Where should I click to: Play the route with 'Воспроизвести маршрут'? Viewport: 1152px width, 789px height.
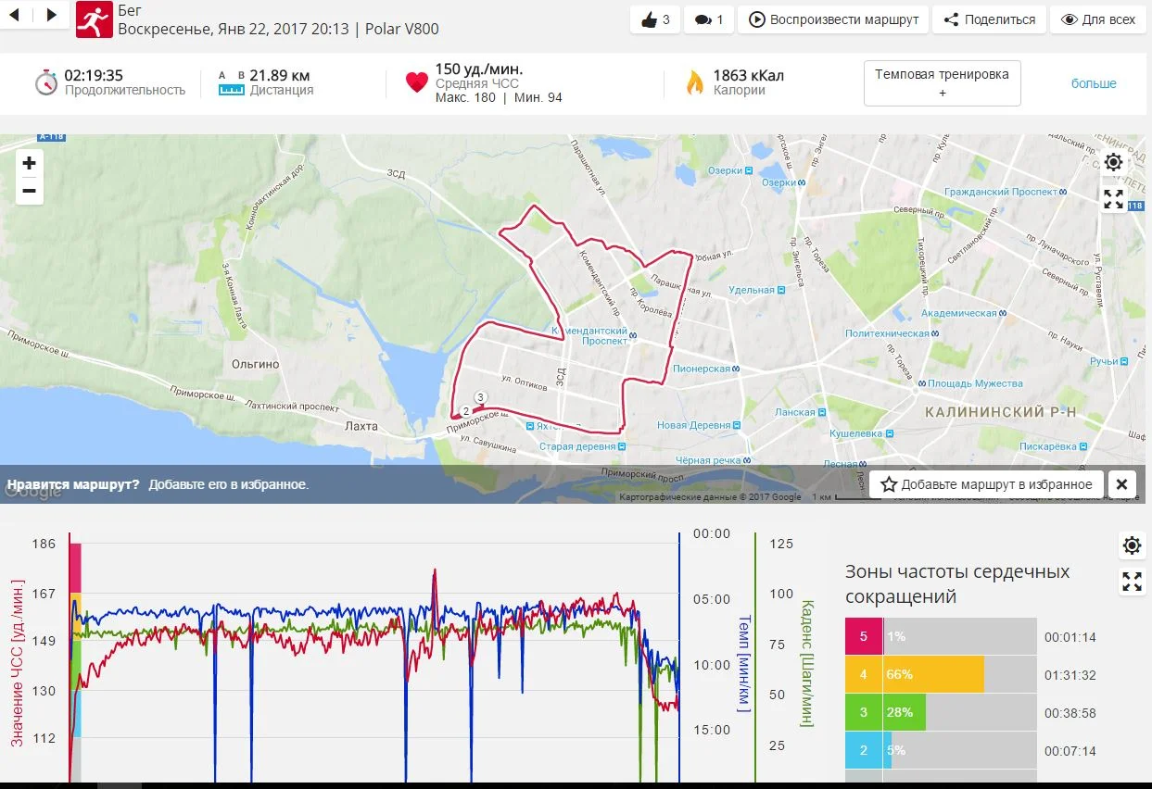[833, 19]
